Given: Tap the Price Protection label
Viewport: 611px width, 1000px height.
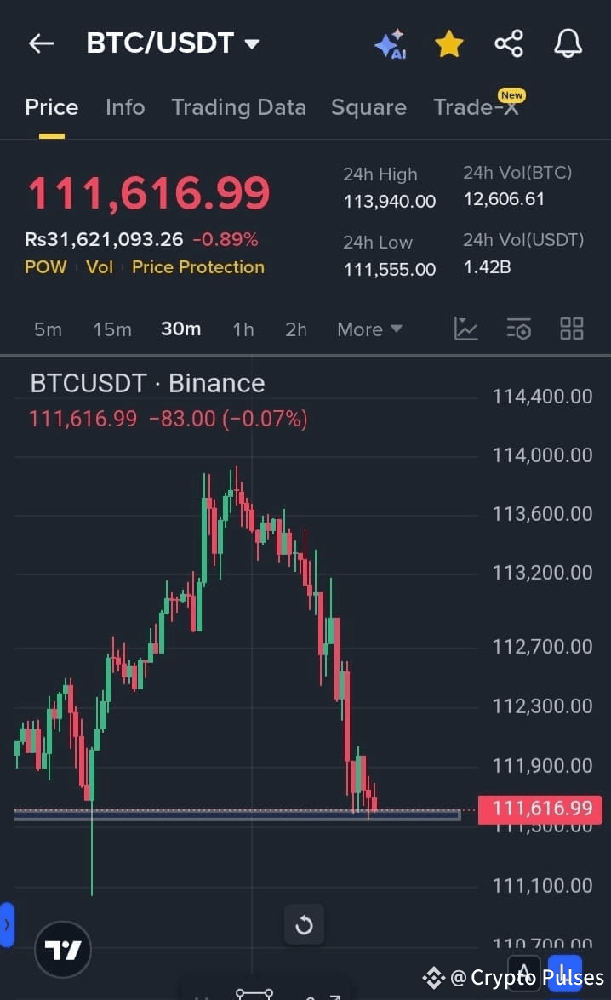Looking at the screenshot, I should [x=197, y=267].
